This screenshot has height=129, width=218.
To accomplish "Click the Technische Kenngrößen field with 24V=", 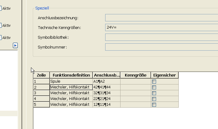I will pyautogui.click(x=162, y=27).
